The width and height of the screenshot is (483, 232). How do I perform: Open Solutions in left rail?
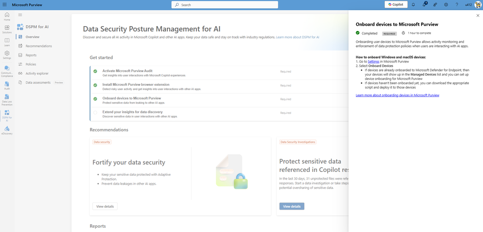point(7,29)
